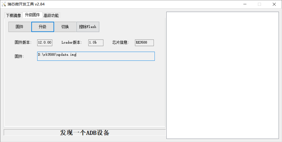
Task: Open the 下载镜像 tab
Action: click(x=14, y=15)
